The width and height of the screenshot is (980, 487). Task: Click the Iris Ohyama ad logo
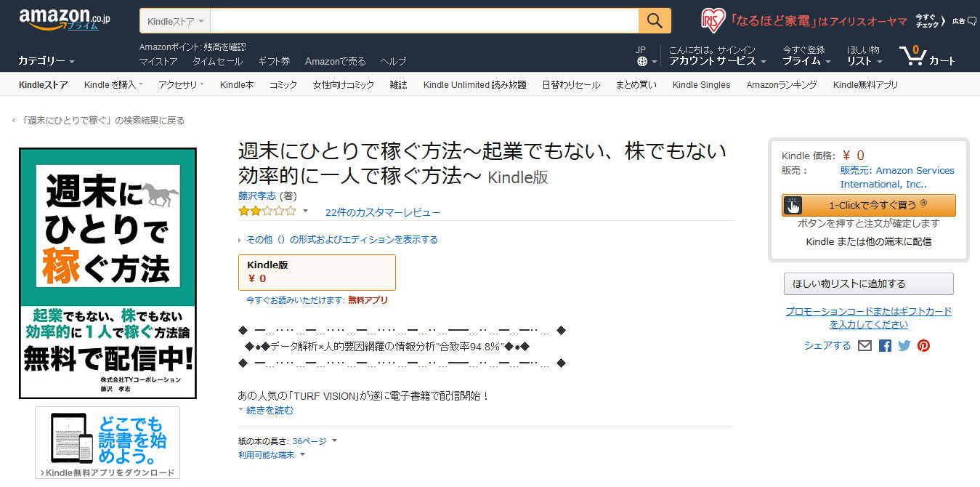pos(713,20)
